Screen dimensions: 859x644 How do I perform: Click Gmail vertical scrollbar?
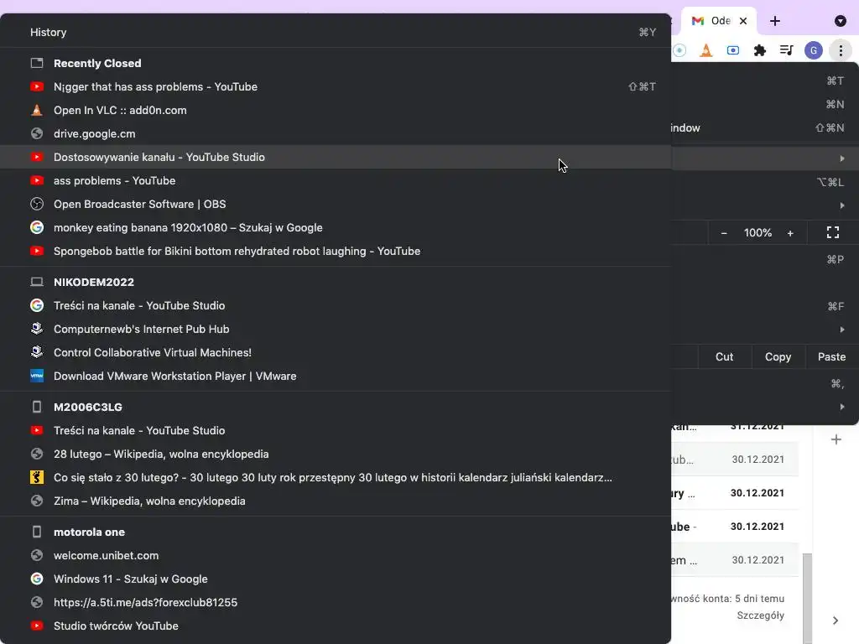click(807, 599)
